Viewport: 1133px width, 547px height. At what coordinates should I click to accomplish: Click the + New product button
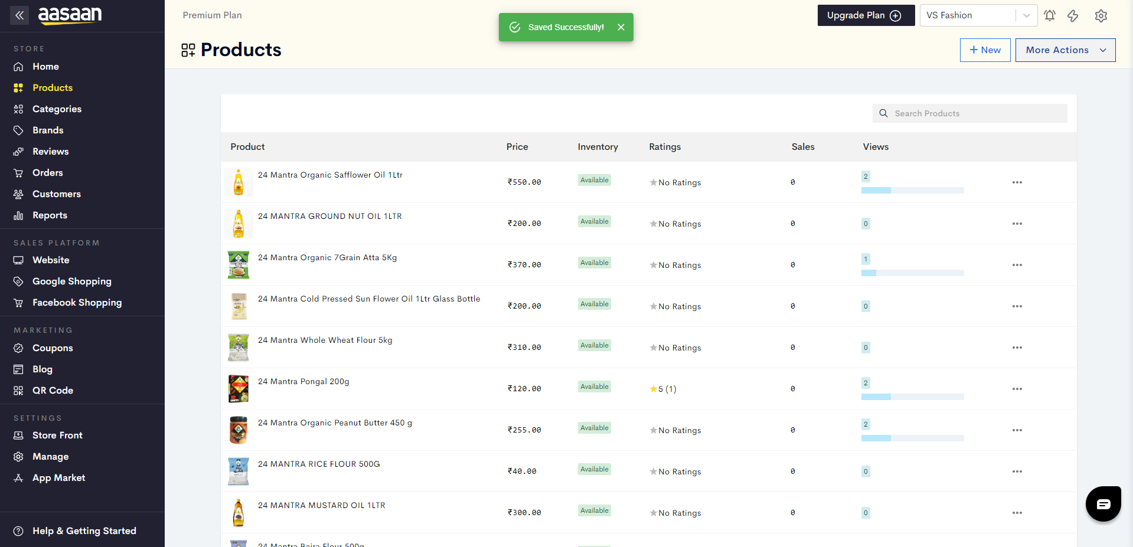pyautogui.click(x=985, y=50)
